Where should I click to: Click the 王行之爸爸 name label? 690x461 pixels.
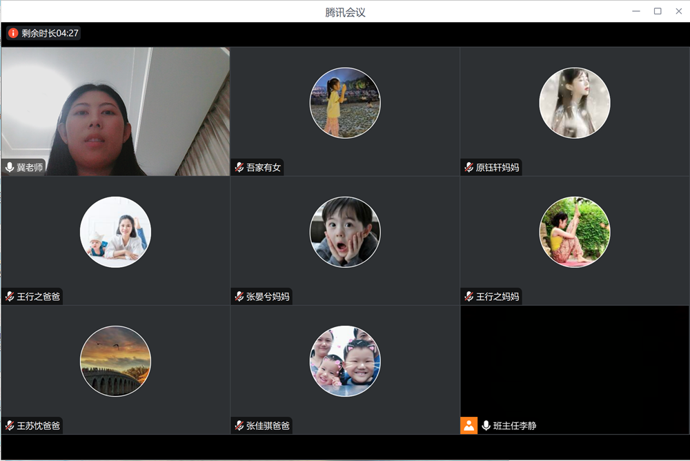(x=38, y=296)
